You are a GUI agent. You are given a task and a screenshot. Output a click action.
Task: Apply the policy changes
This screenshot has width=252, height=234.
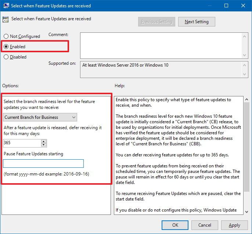click(x=234, y=225)
